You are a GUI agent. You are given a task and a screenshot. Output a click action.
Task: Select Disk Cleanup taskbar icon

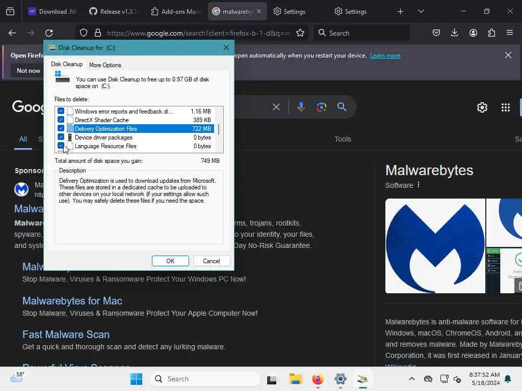pos(362,379)
